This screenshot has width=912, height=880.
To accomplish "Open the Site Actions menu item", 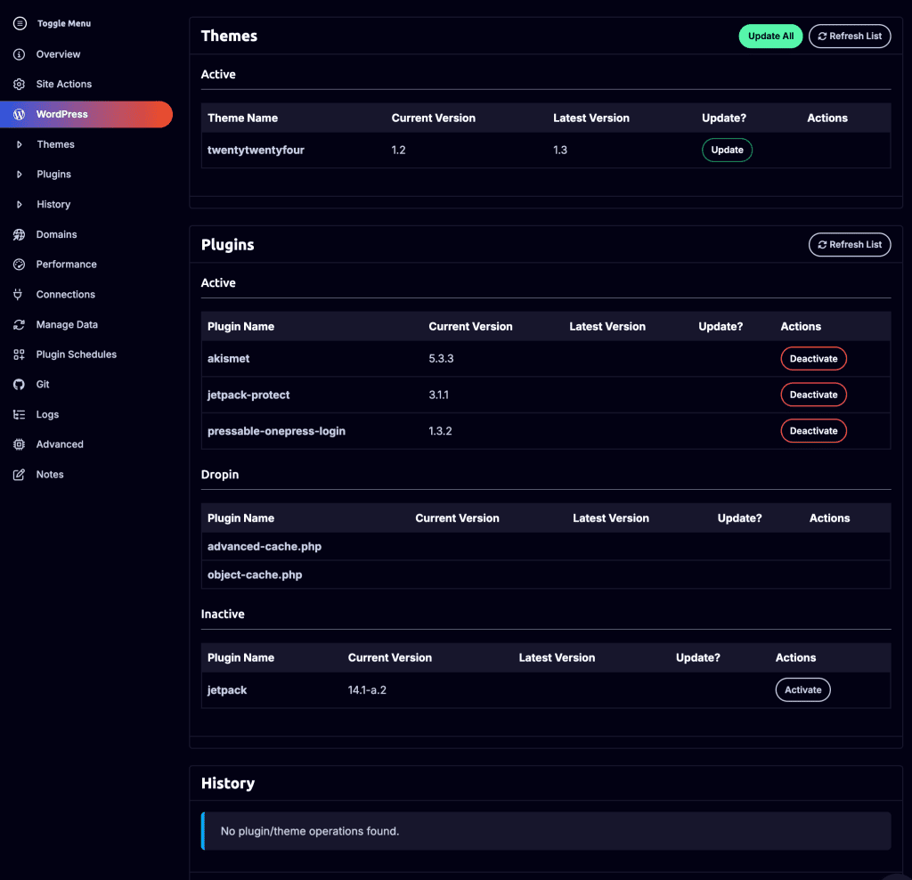I will pos(64,84).
